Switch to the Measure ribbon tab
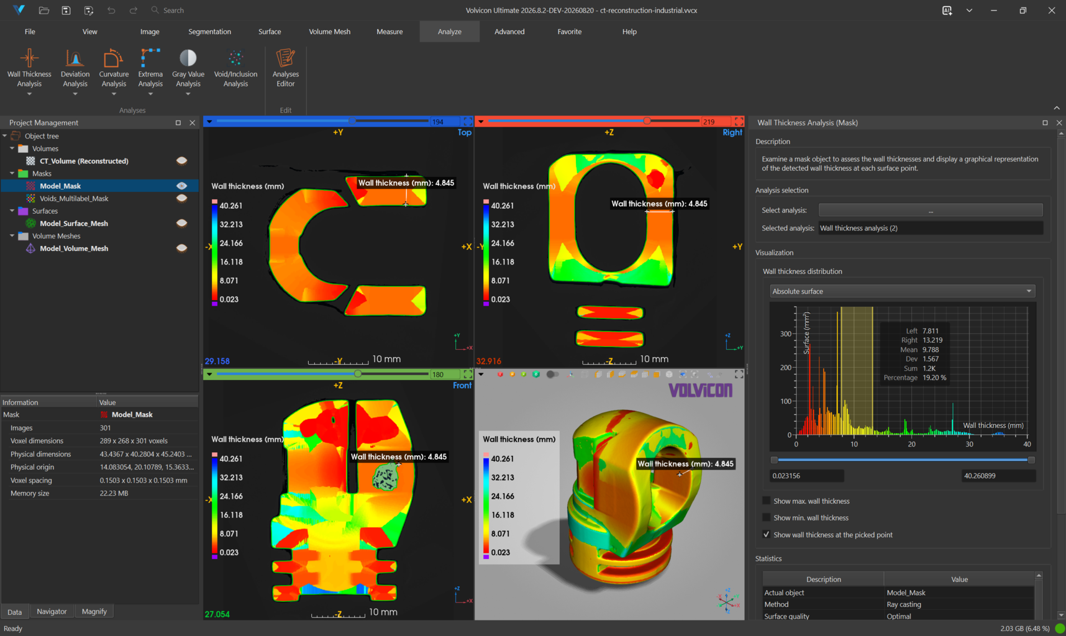This screenshot has width=1066, height=636. pyautogui.click(x=389, y=32)
